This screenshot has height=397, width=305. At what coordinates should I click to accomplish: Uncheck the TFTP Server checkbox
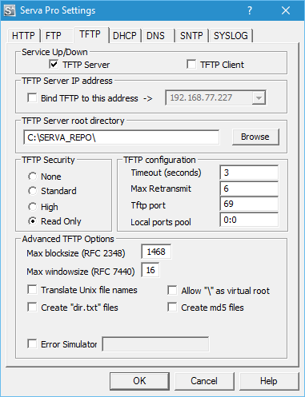click(54, 65)
